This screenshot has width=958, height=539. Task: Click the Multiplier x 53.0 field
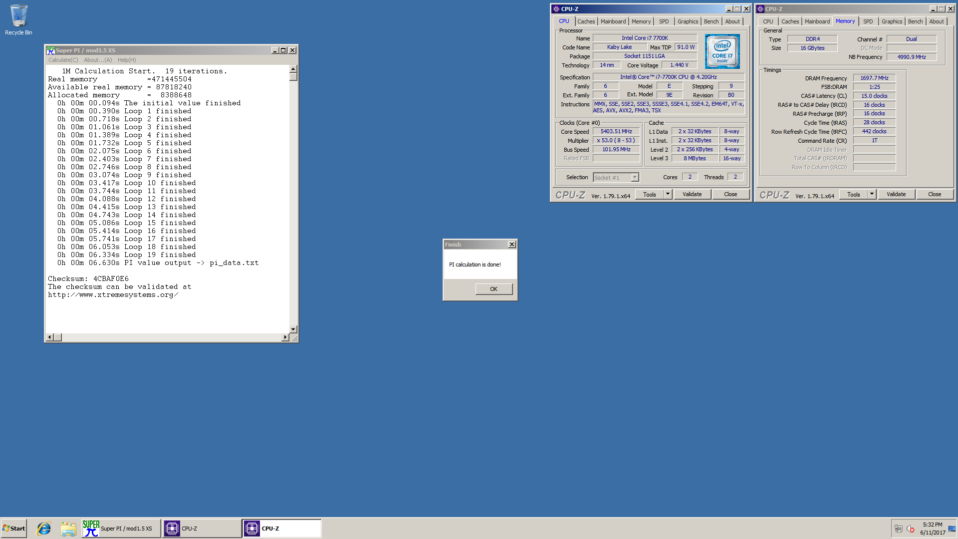click(616, 141)
